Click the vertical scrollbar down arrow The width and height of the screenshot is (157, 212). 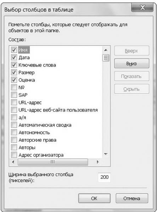coord(106,154)
